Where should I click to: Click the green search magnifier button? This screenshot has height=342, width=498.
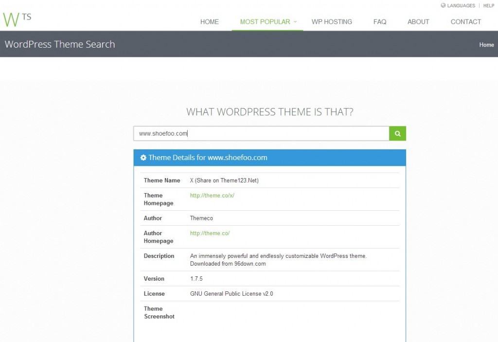(397, 133)
